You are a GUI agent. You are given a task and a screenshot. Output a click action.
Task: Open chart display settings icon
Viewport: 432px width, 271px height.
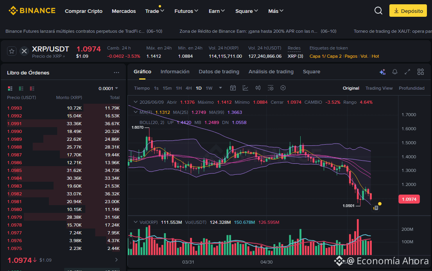(271, 88)
